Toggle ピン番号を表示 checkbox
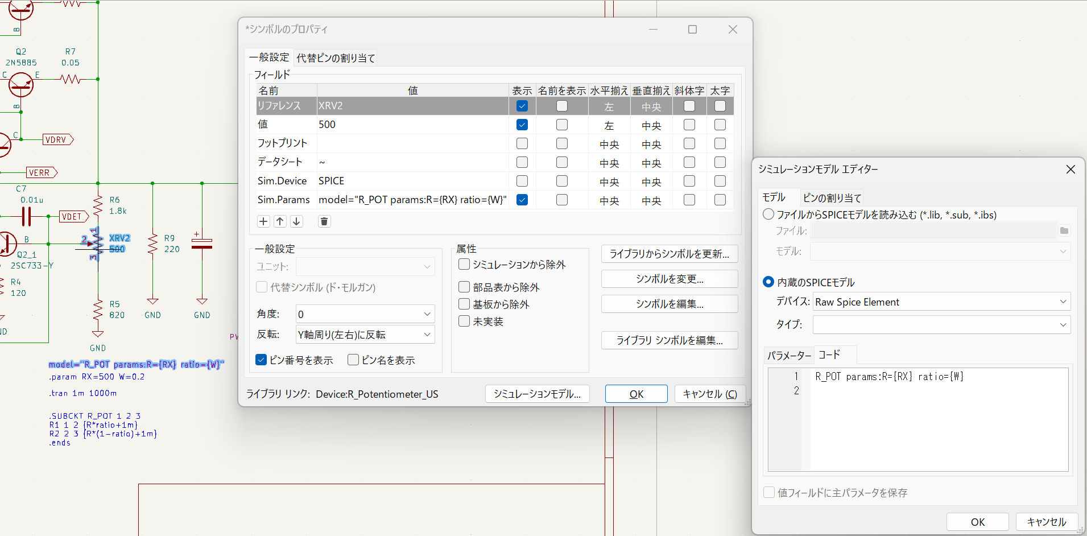This screenshot has width=1087, height=536. click(x=261, y=360)
